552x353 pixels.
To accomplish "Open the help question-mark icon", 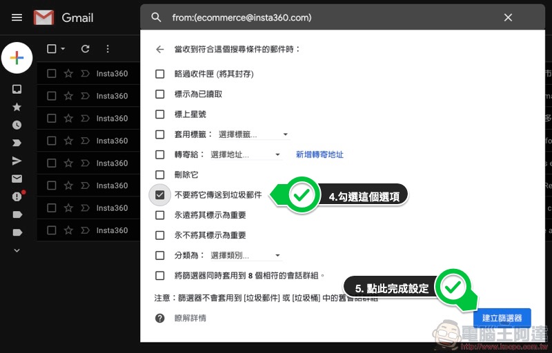I will (x=160, y=319).
